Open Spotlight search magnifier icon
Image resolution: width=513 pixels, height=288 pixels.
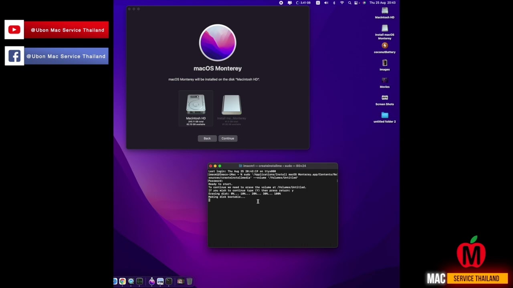pyautogui.click(x=350, y=3)
